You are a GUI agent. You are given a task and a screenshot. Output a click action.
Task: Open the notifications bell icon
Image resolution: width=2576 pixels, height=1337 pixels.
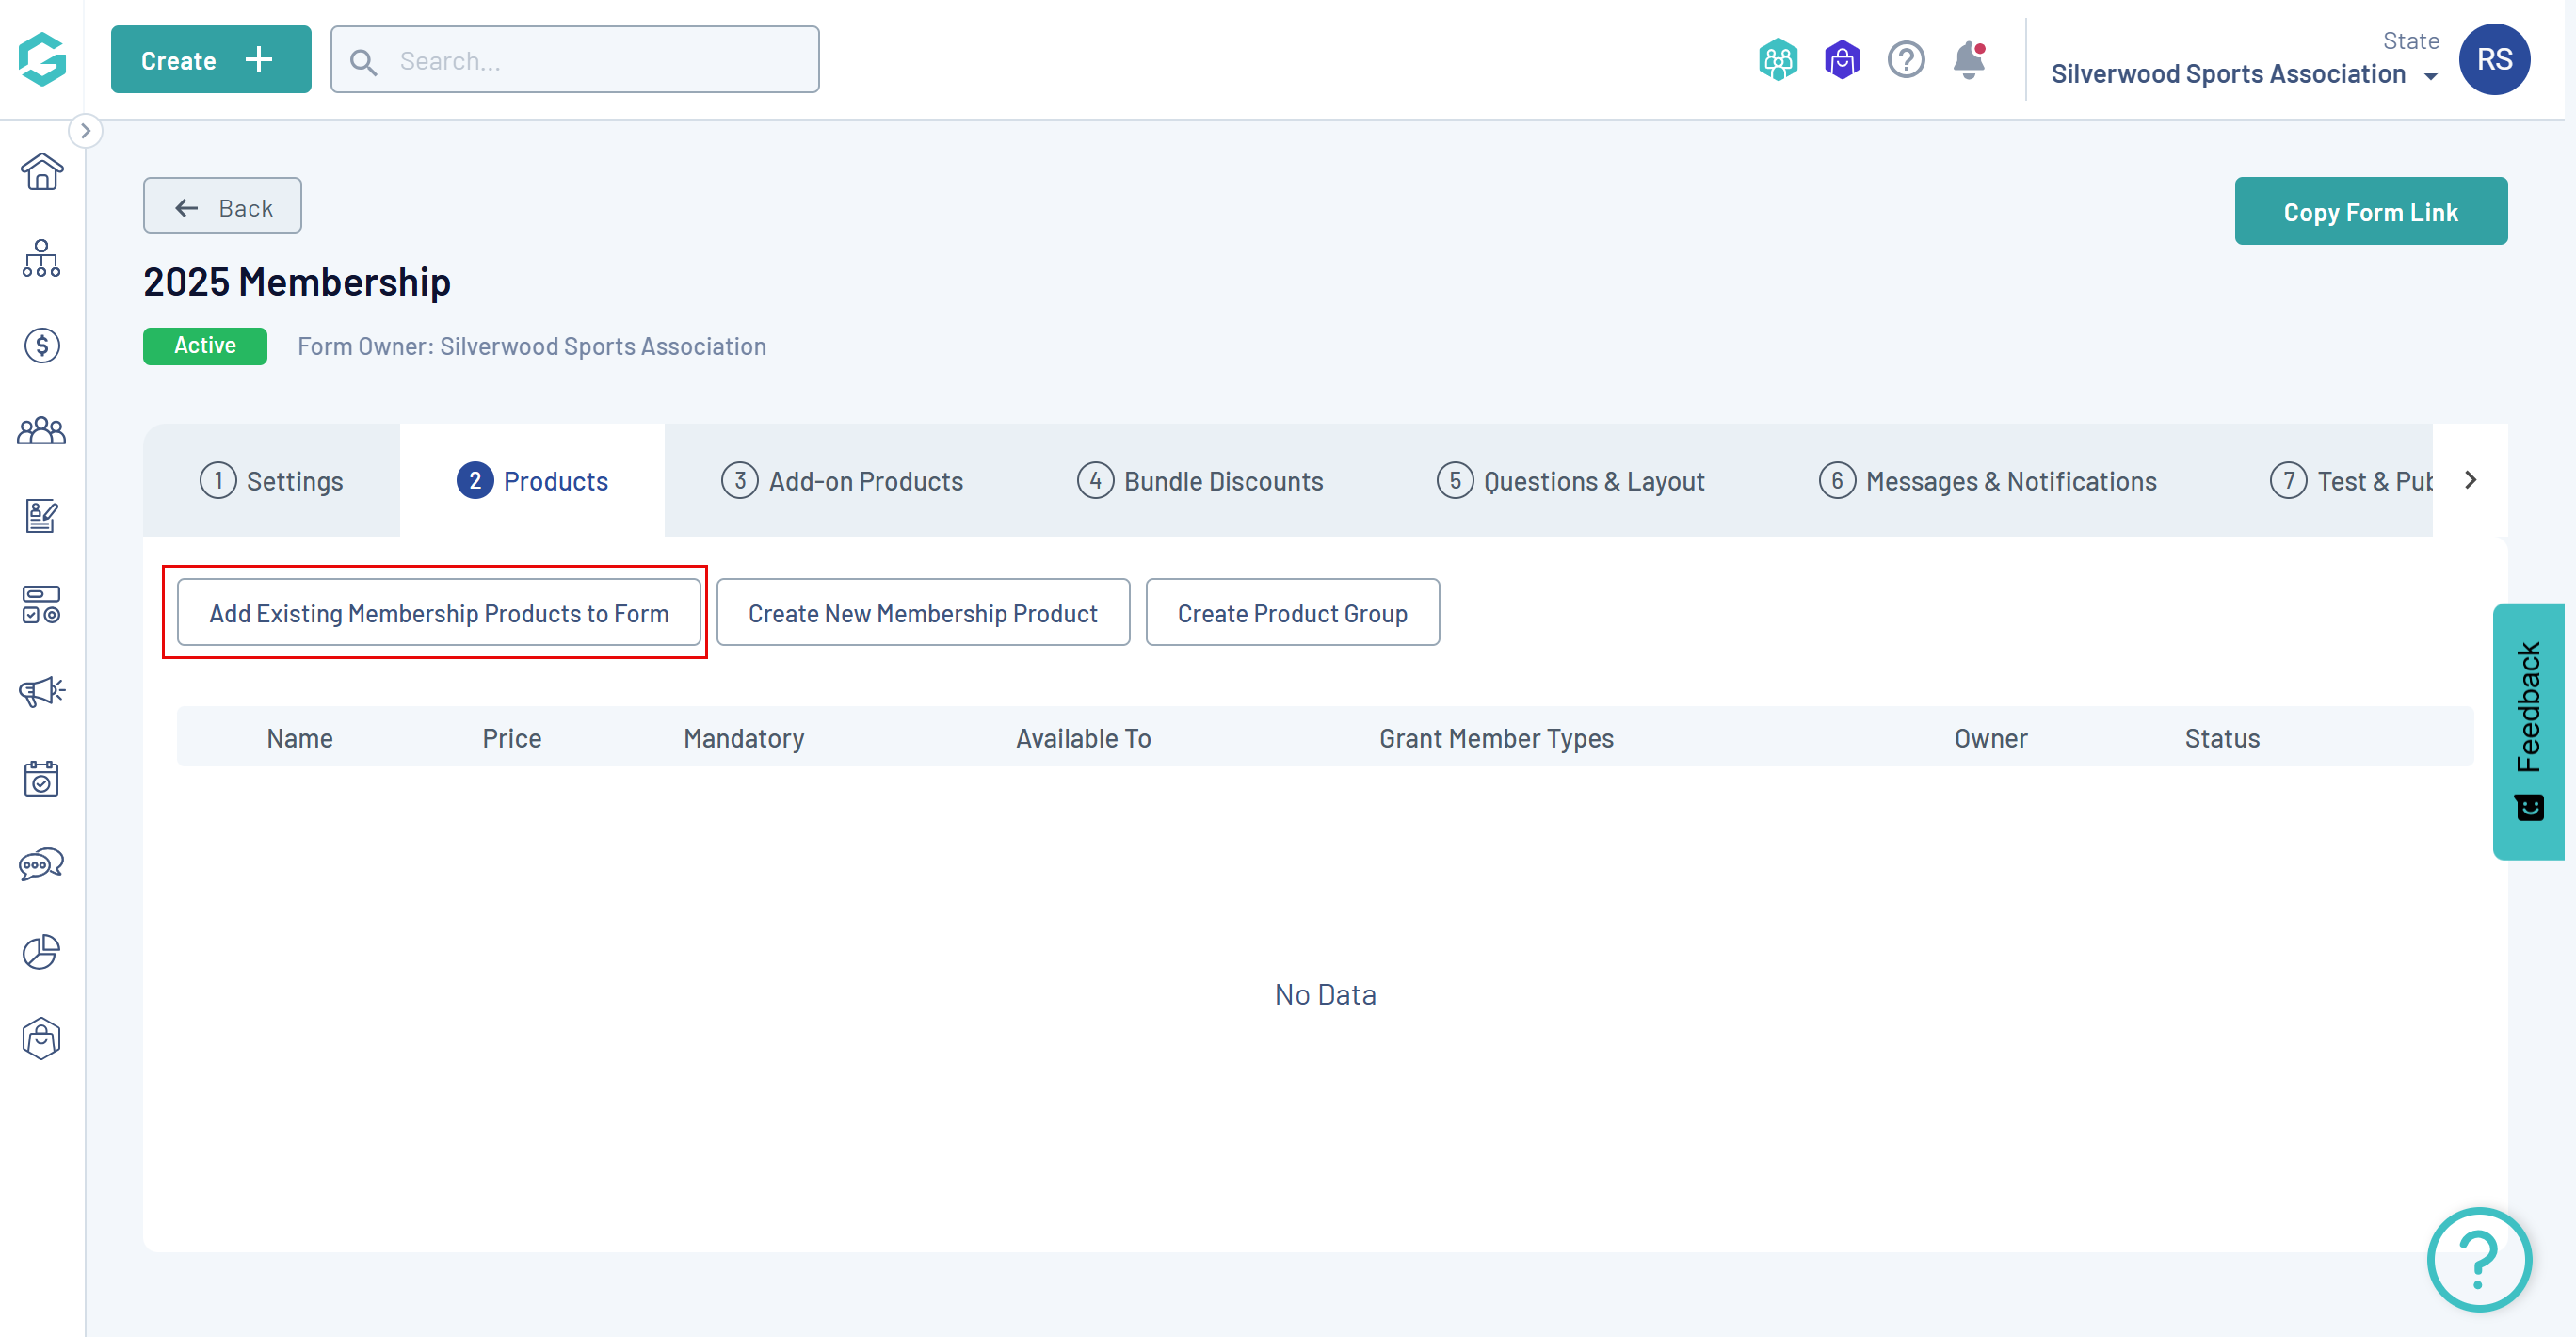(x=1969, y=60)
